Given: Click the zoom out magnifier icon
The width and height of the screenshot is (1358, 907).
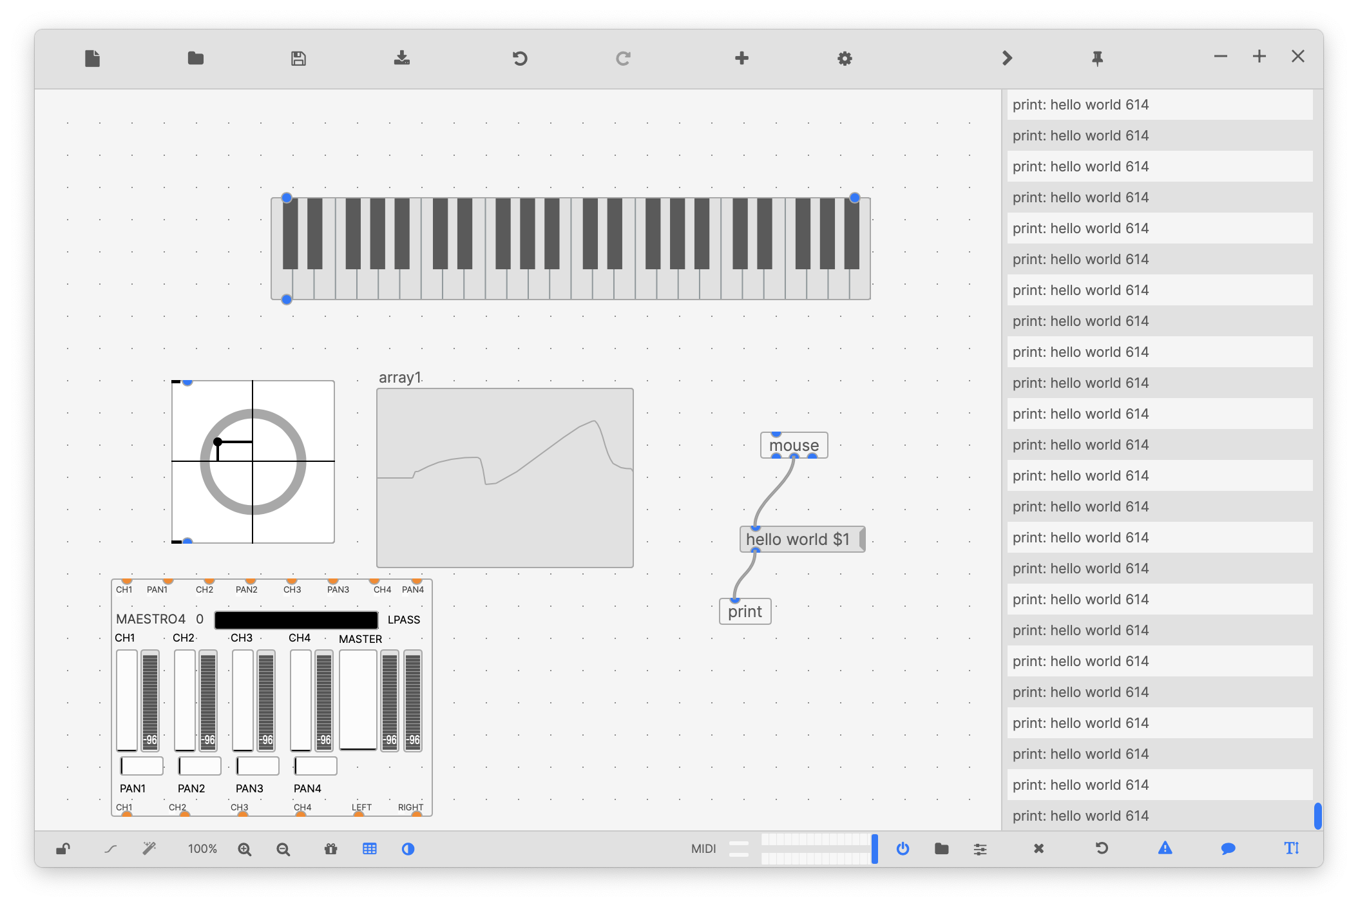Looking at the screenshot, I should point(283,849).
